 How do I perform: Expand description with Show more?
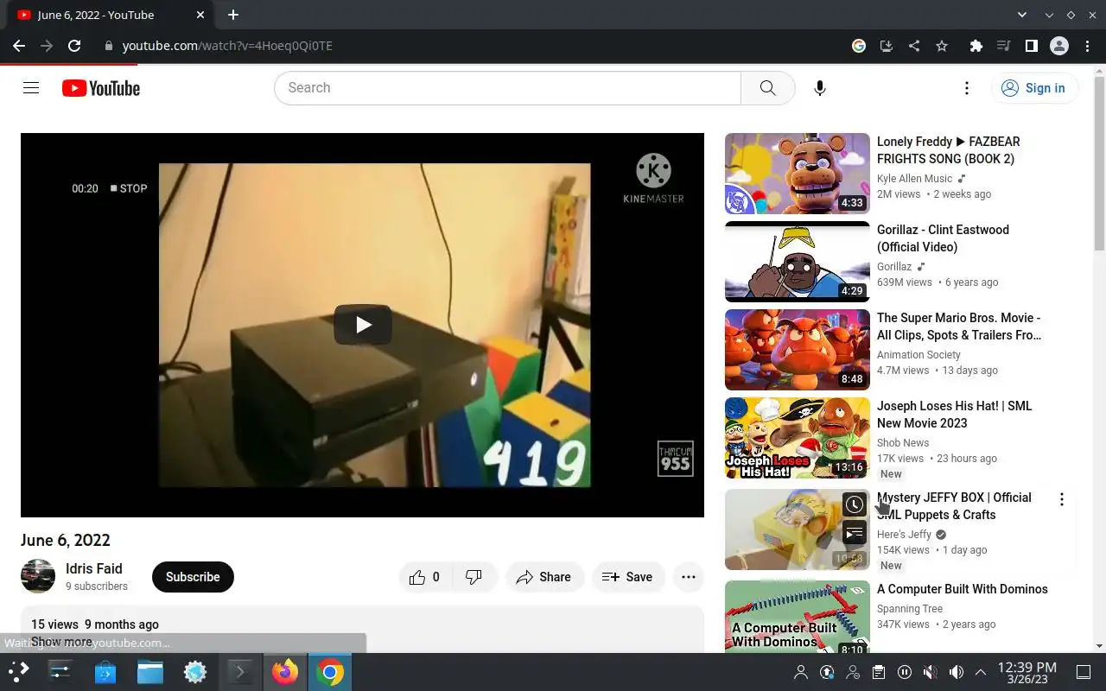(x=61, y=642)
